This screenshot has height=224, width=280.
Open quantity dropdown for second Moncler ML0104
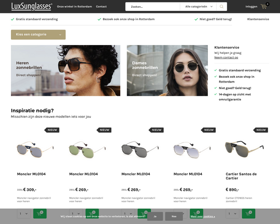click(76, 214)
